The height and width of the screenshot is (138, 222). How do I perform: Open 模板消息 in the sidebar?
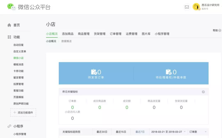pos(18,64)
